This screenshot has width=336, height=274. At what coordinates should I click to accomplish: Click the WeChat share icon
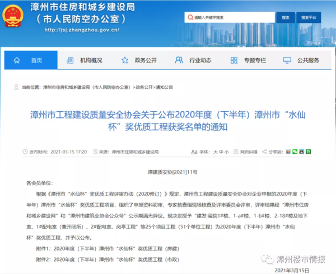pos(295,152)
